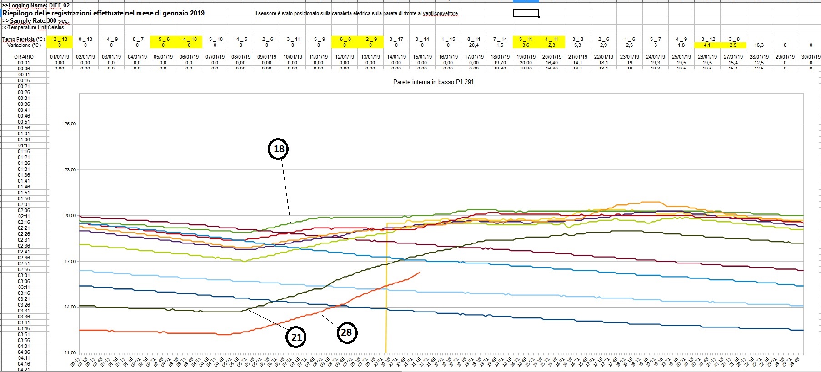Click the circled callout number 18
Image resolution: width=821 pixels, height=372 pixels.
pos(278,149)
